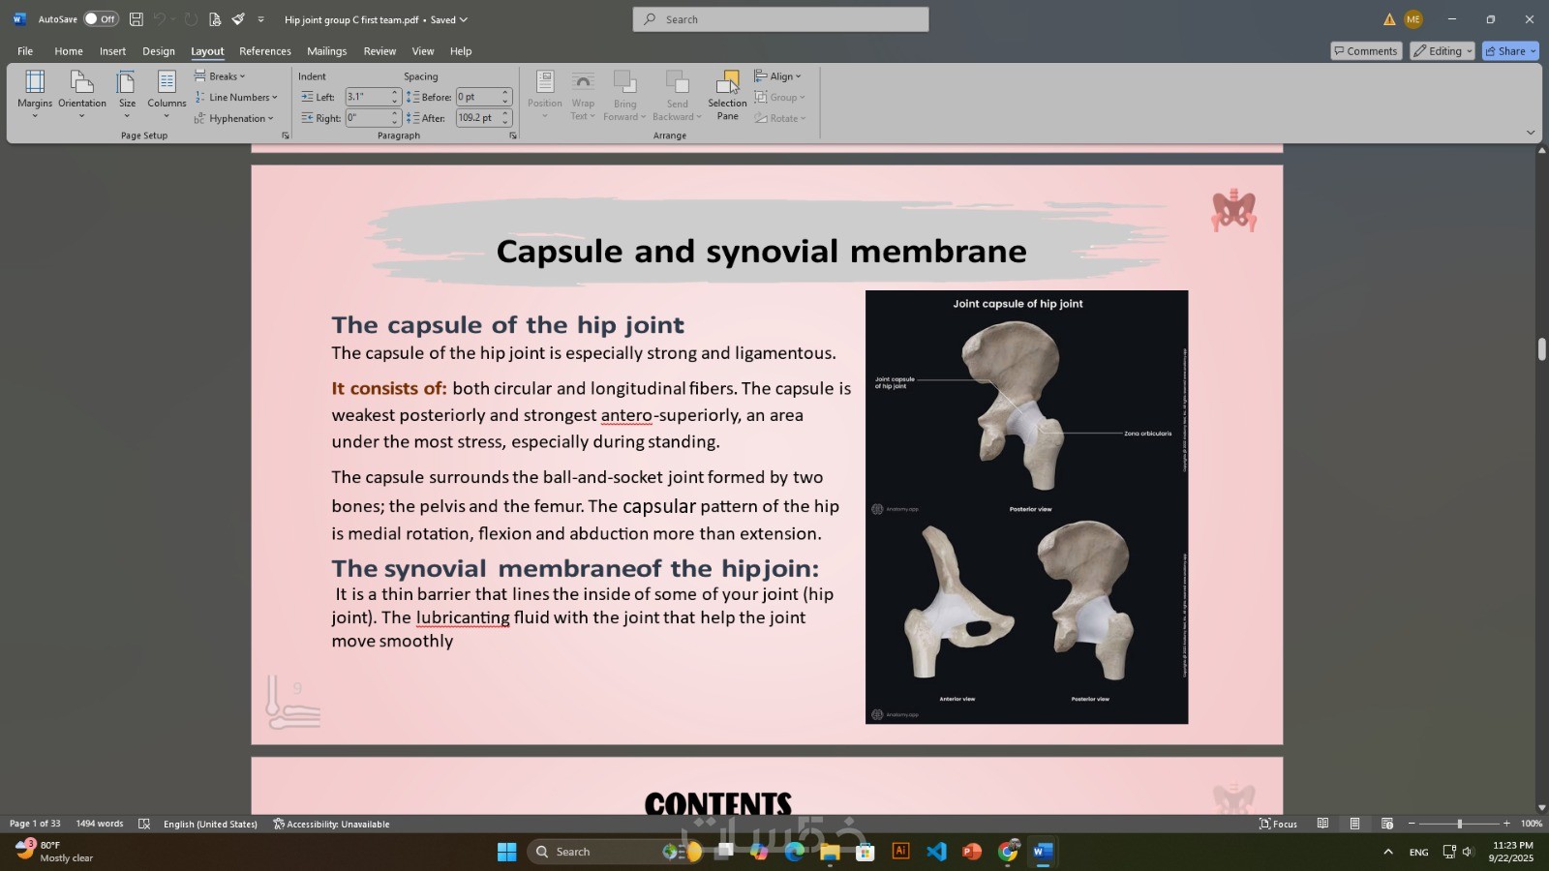Image resolution: width=1549 pixels, height=871 pixels.
Task: Enable Focus mode in status bar
Action: 1278,824
